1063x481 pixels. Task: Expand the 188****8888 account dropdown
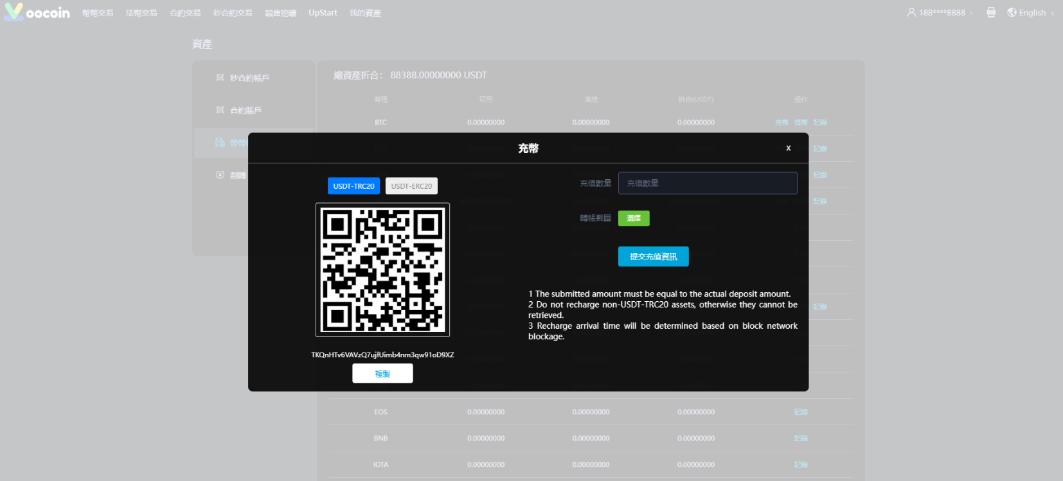click(942, 13)
